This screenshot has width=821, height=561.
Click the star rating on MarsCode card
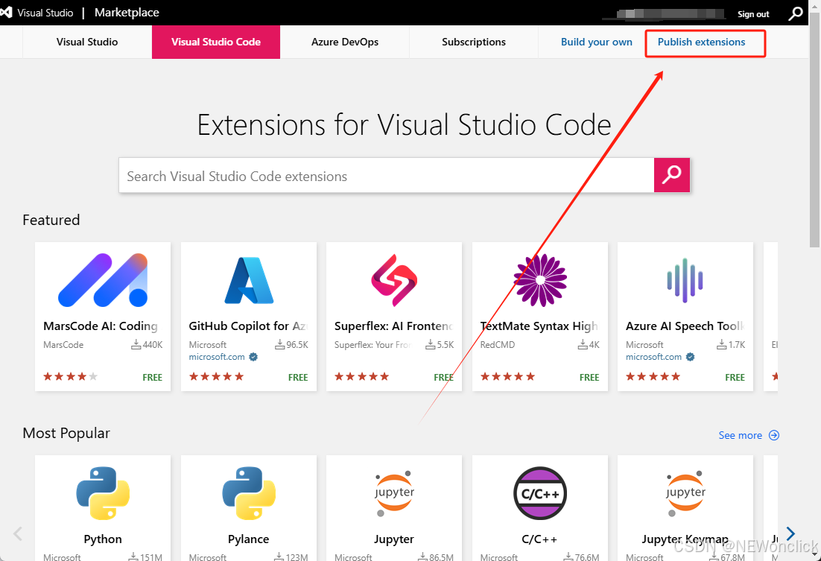tap(70, 377)
